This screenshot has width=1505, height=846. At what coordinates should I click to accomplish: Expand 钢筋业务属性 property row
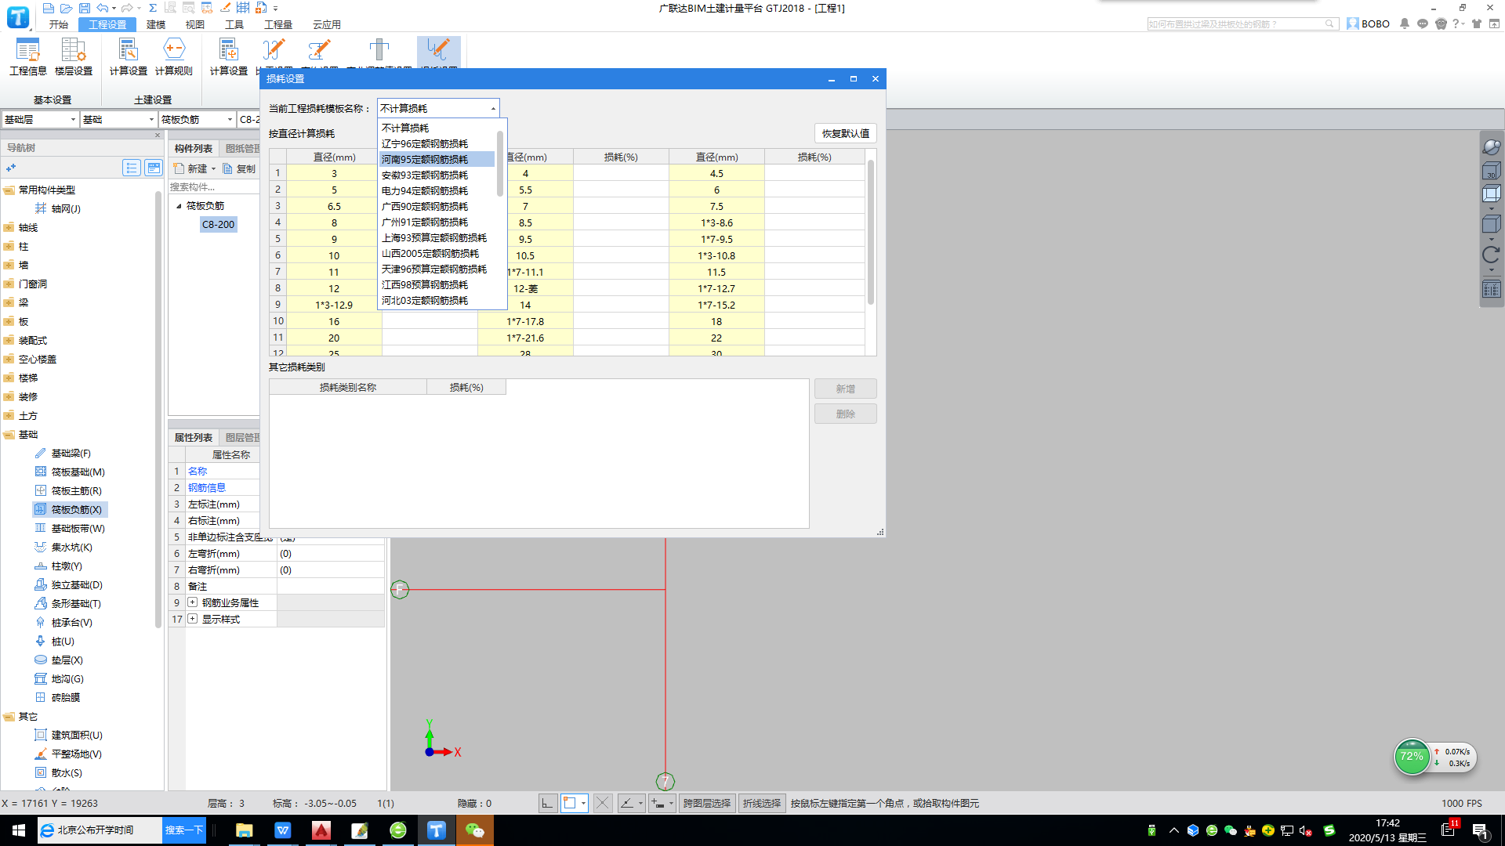pos(192,602)
